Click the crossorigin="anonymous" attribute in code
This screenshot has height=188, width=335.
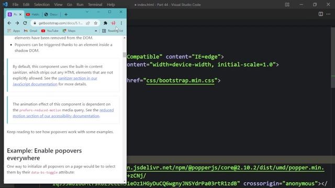[x=281, y=183]
